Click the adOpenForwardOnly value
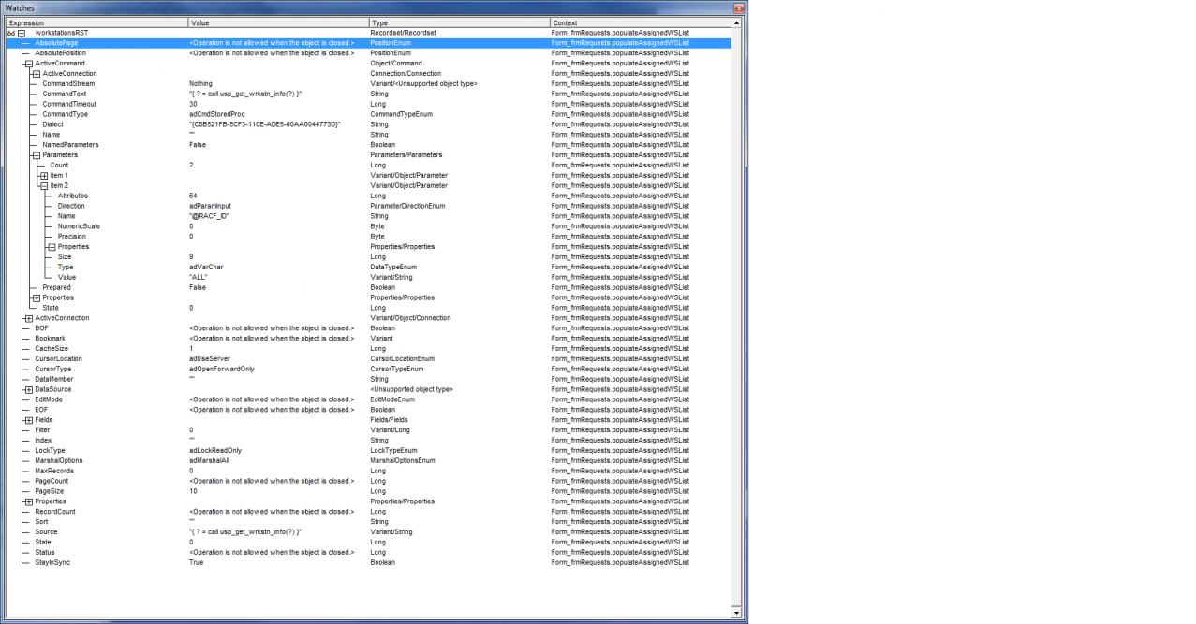 pyautogui.click(x=221, y=369)
